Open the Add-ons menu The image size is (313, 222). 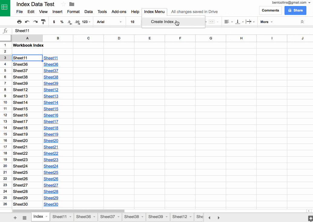[119, 12]
